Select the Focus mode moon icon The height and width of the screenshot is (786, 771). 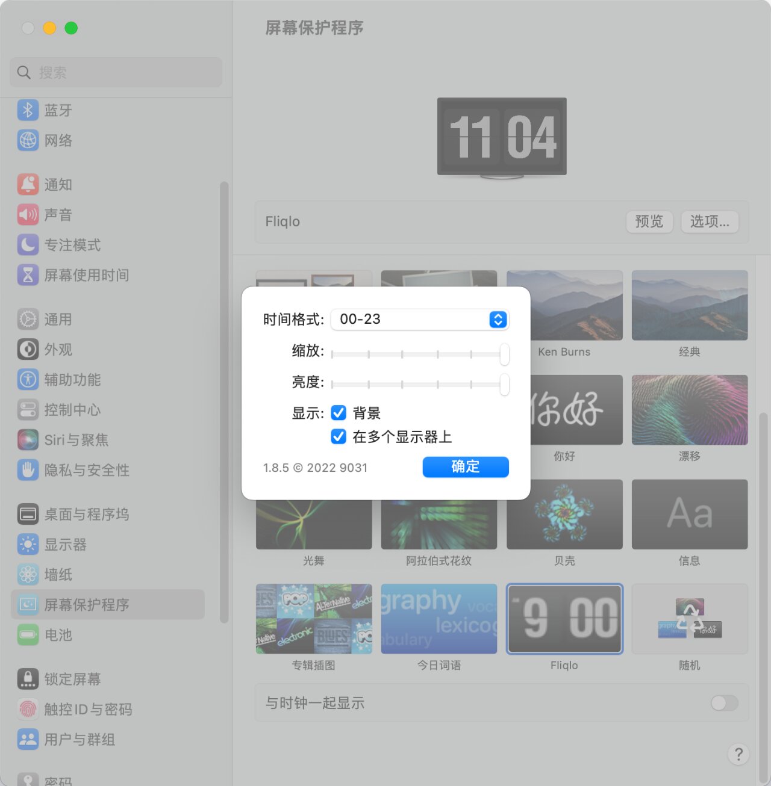(x=28, y=244)
